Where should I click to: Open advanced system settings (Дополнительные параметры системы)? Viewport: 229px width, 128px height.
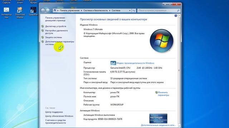point(60,43)
